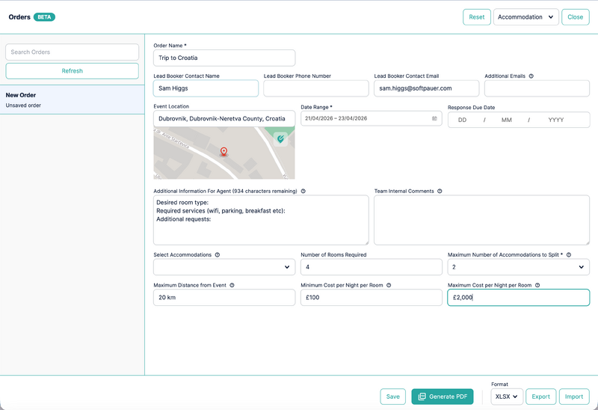This screenshot has width=598, height=410.
Task: Open the XLSX format dropdown
Action: click(507, 397)
